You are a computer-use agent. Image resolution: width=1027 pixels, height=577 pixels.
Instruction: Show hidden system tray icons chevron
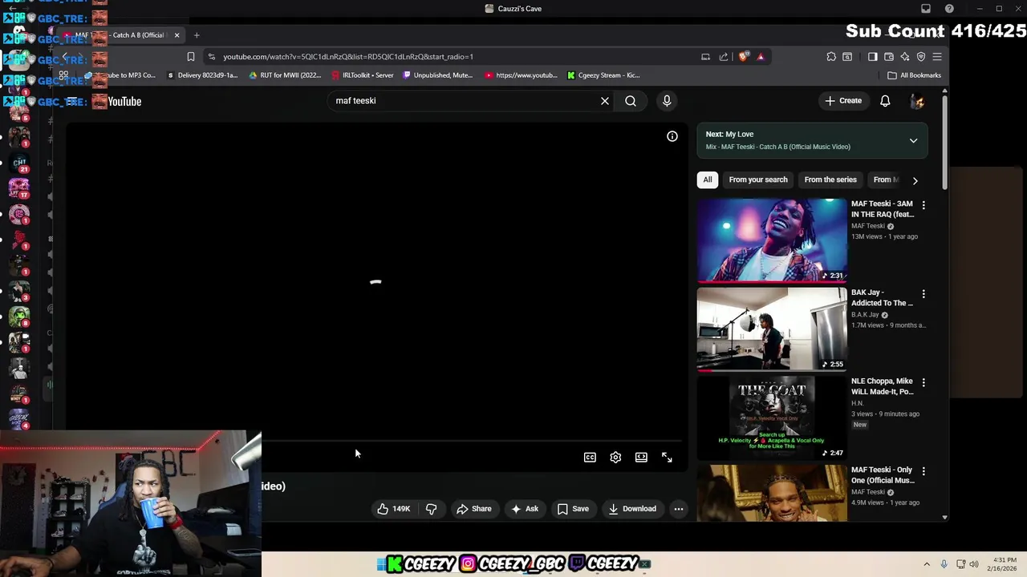click(927, 564)
